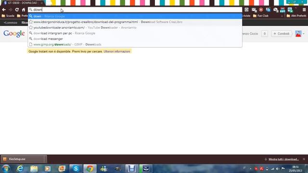Expand the bookmarks bar overflow chevron
The image size is (308, 173).
click(282, 16)
